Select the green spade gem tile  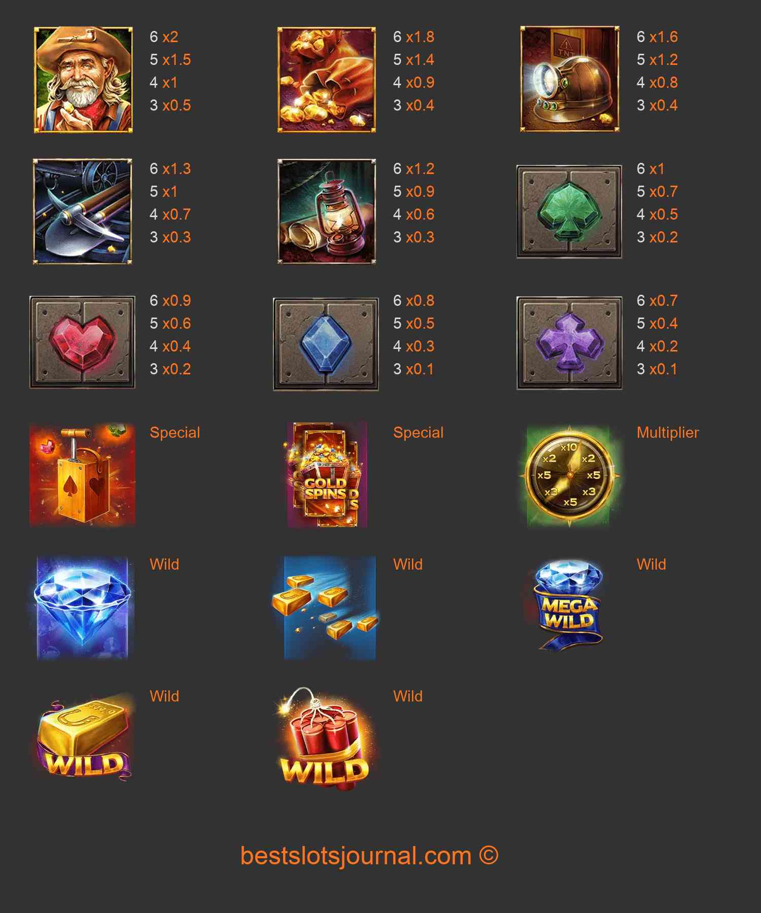569,212
